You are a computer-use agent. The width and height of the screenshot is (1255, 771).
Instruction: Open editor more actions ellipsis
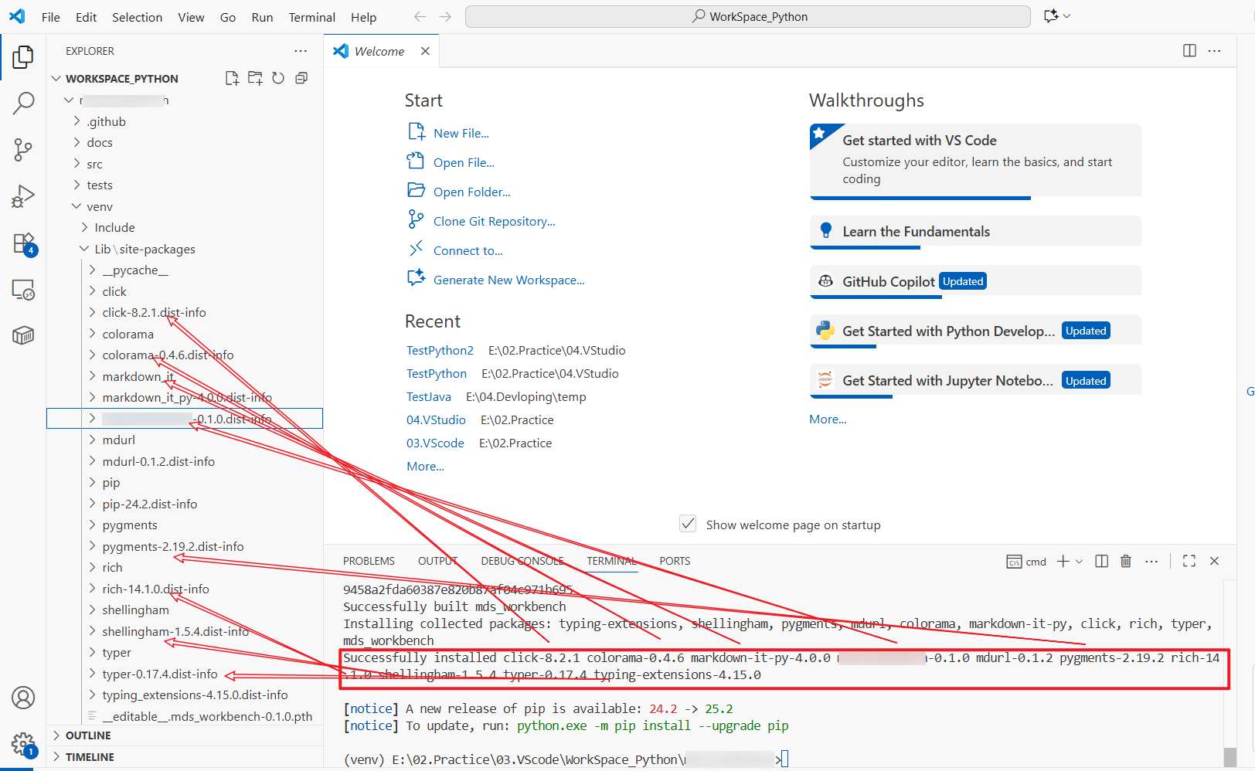[x=1215, y=51]
